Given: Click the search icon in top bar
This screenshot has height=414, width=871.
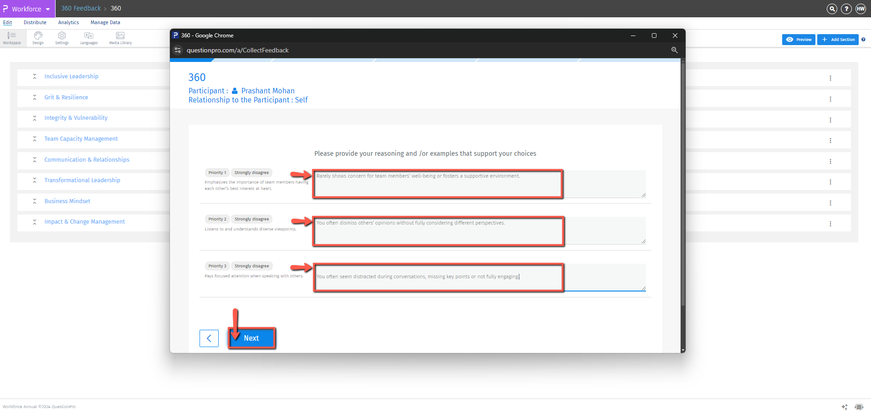Looking at the screenshot, I should (832, 9).
